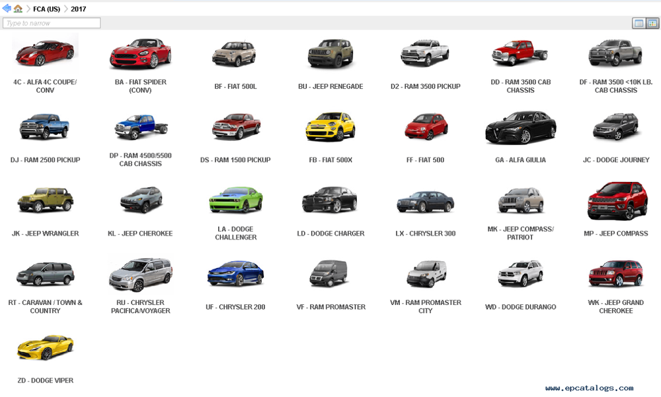This screenshot has height=397, width=661.
Task: Select the 2017 breadcrumb entry
Action: 79,9
